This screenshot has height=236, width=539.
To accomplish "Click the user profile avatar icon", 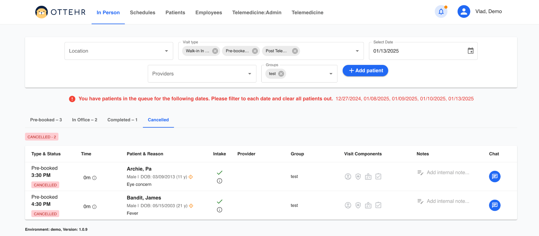I will 464,12.
